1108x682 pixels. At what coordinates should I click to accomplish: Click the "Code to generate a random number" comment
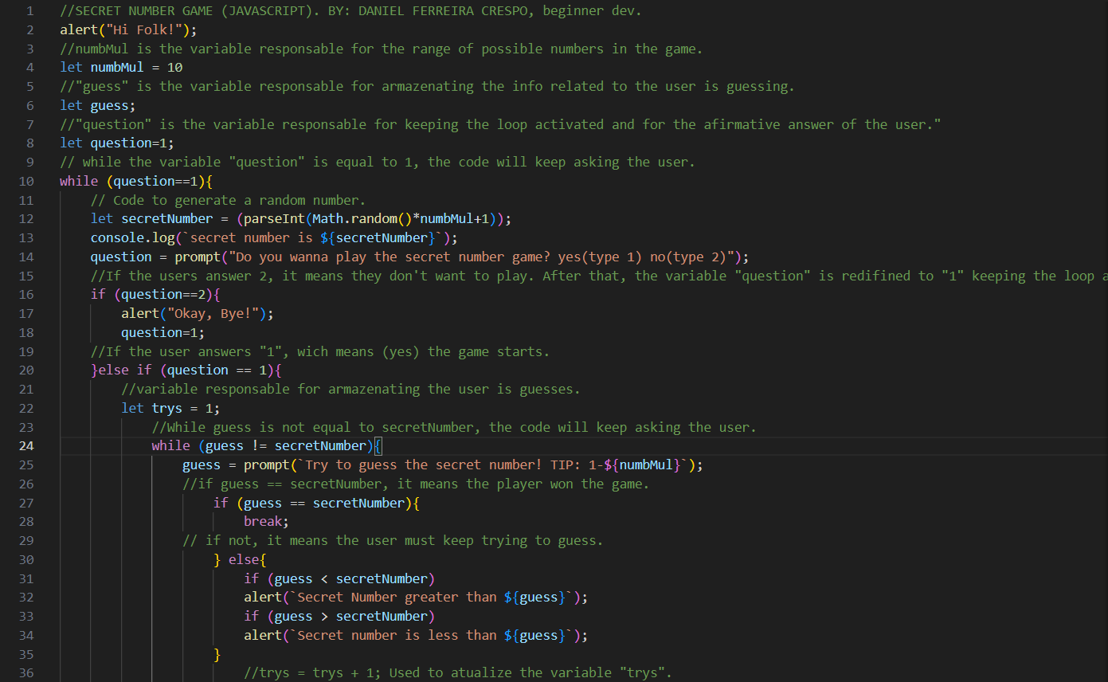click(x=229, y=200)
